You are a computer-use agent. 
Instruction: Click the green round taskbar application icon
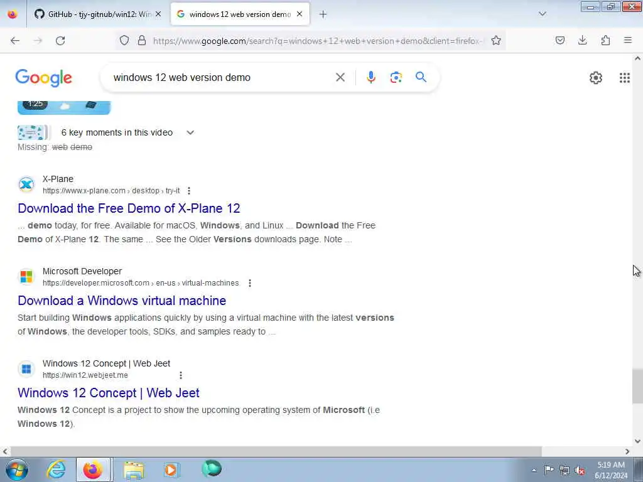pos(212,469)
